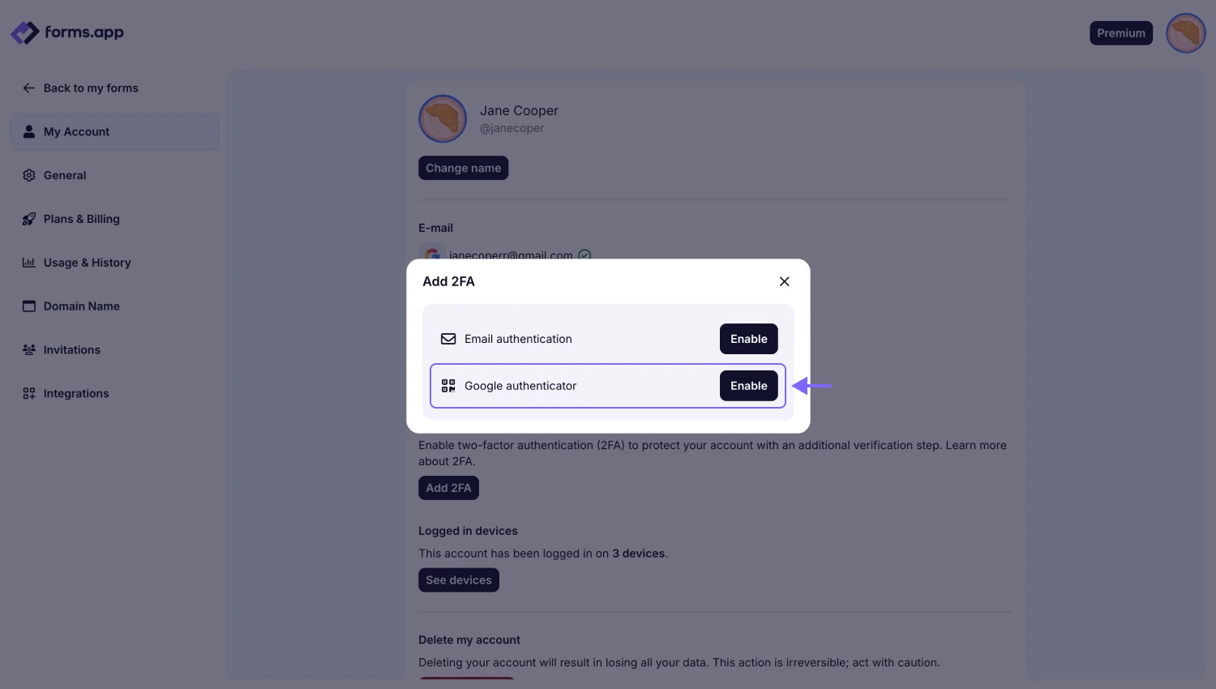Click the Change name button
This screenshot has width=1216, height=689.
pos(463,168)
